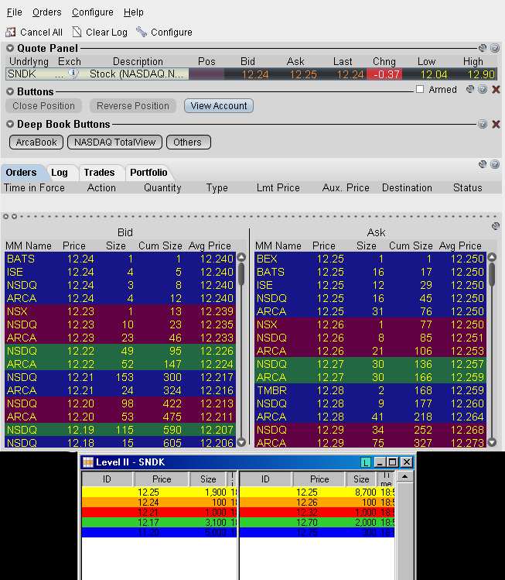Collapse the Deep Book Buttons section
505x580 pixels.
click(10, 124)
